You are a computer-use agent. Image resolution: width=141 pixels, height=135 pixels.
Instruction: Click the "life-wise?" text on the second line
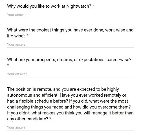coord(16,36)
